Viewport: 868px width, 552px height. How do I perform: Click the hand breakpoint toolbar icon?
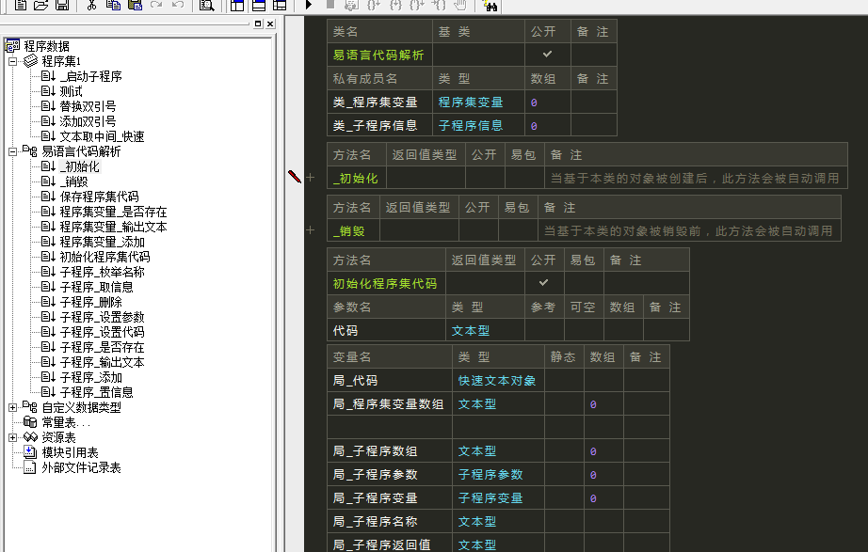point(460,5)
